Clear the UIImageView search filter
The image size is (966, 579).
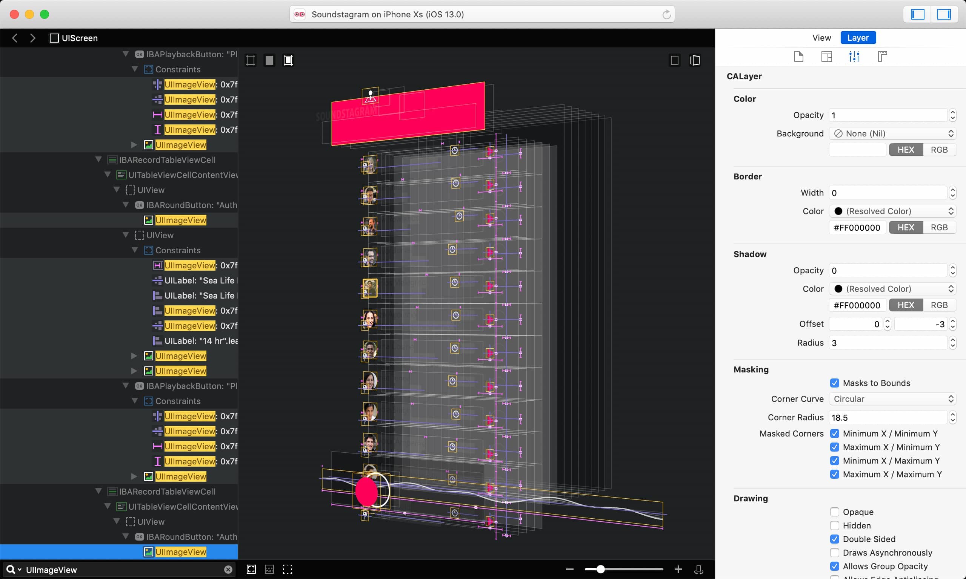tap(228, 569)
